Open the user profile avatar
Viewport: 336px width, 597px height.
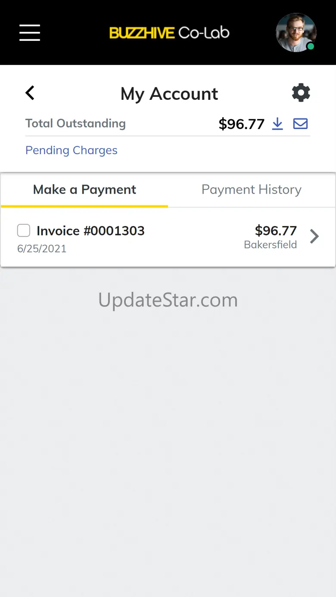tap(296, 33)
